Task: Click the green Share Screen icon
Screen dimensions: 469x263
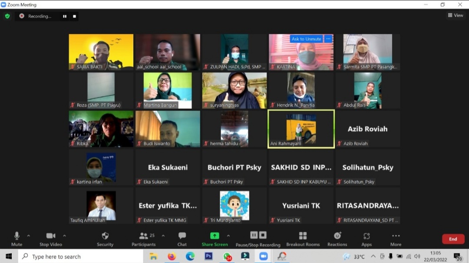Action: pyautogui.click(x=215, y=236)
